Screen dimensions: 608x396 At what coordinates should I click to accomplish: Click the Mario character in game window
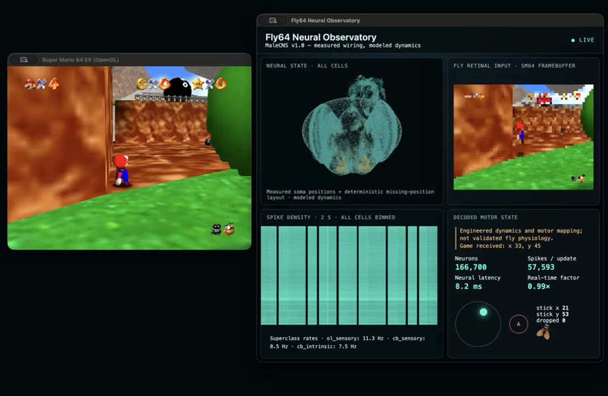point(122,170)
